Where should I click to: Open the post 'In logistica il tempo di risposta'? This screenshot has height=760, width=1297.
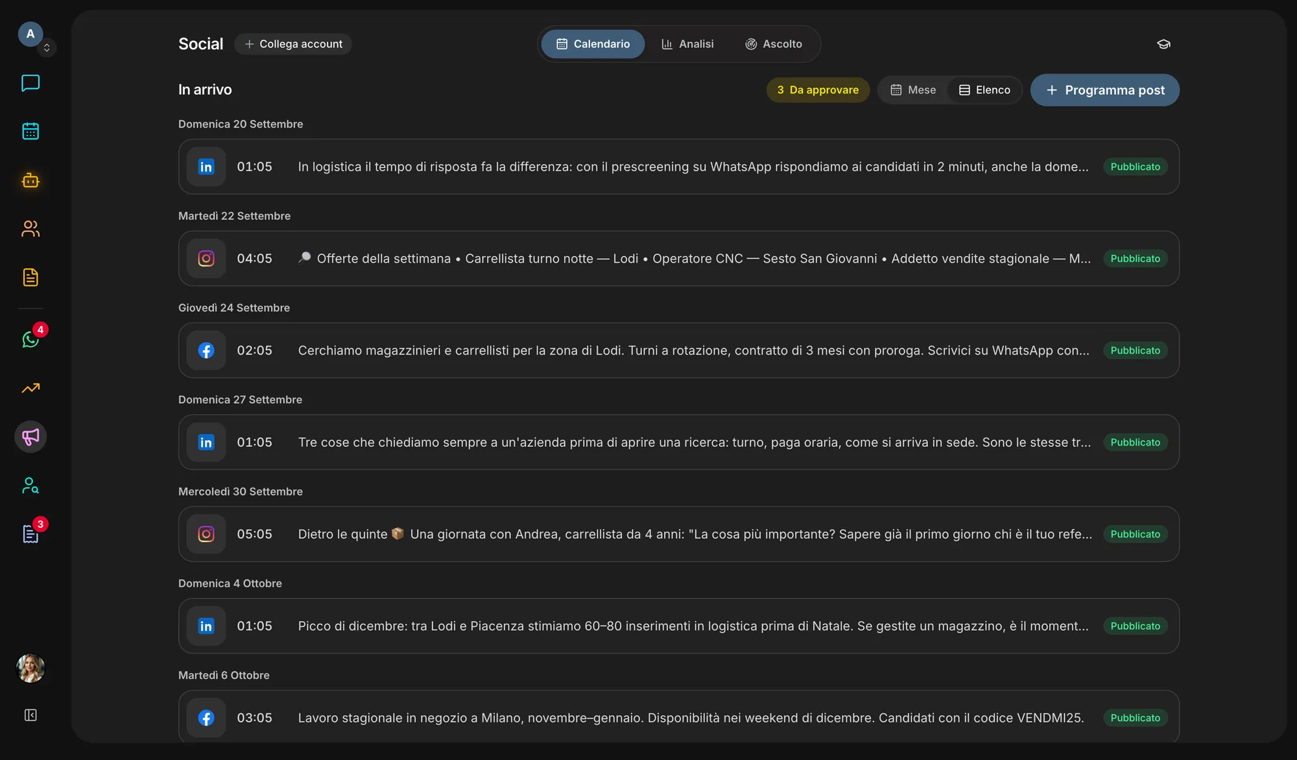(x=679, y=167)
